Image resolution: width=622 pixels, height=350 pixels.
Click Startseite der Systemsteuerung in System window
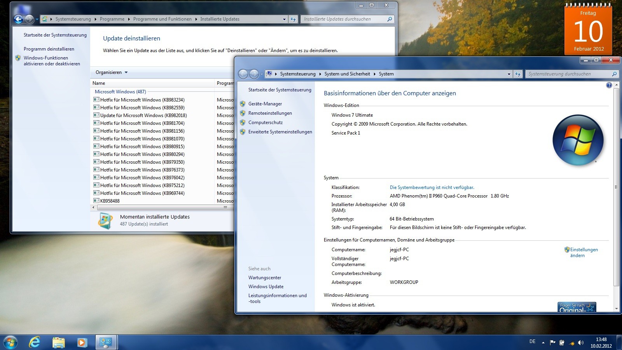pos(280,90)
